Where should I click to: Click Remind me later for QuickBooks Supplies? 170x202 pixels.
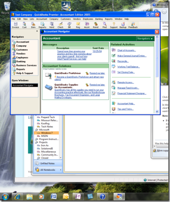pyautogui.click(x=97, y=85)
